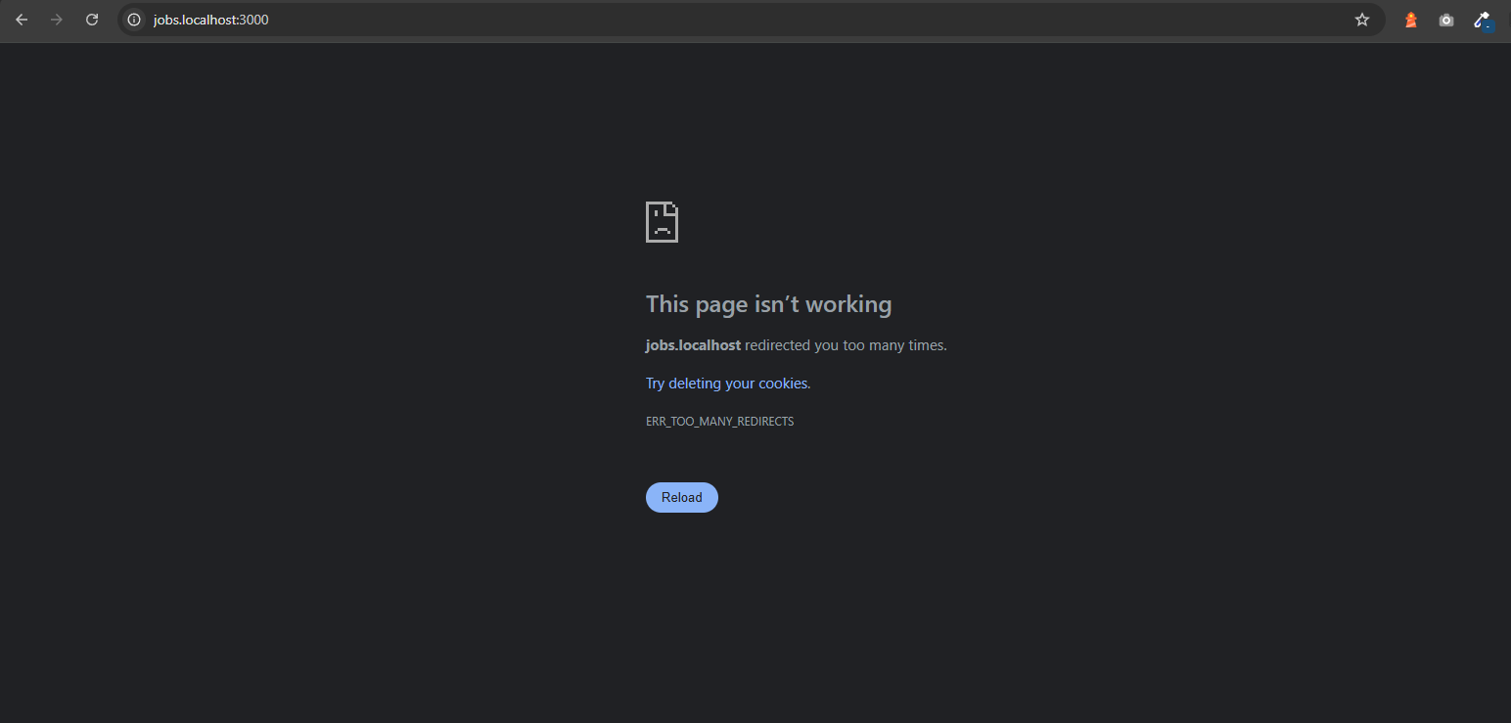1511x723 pixels.
Task: Bookmark this page with the star icon
Action: (1362, 20)
